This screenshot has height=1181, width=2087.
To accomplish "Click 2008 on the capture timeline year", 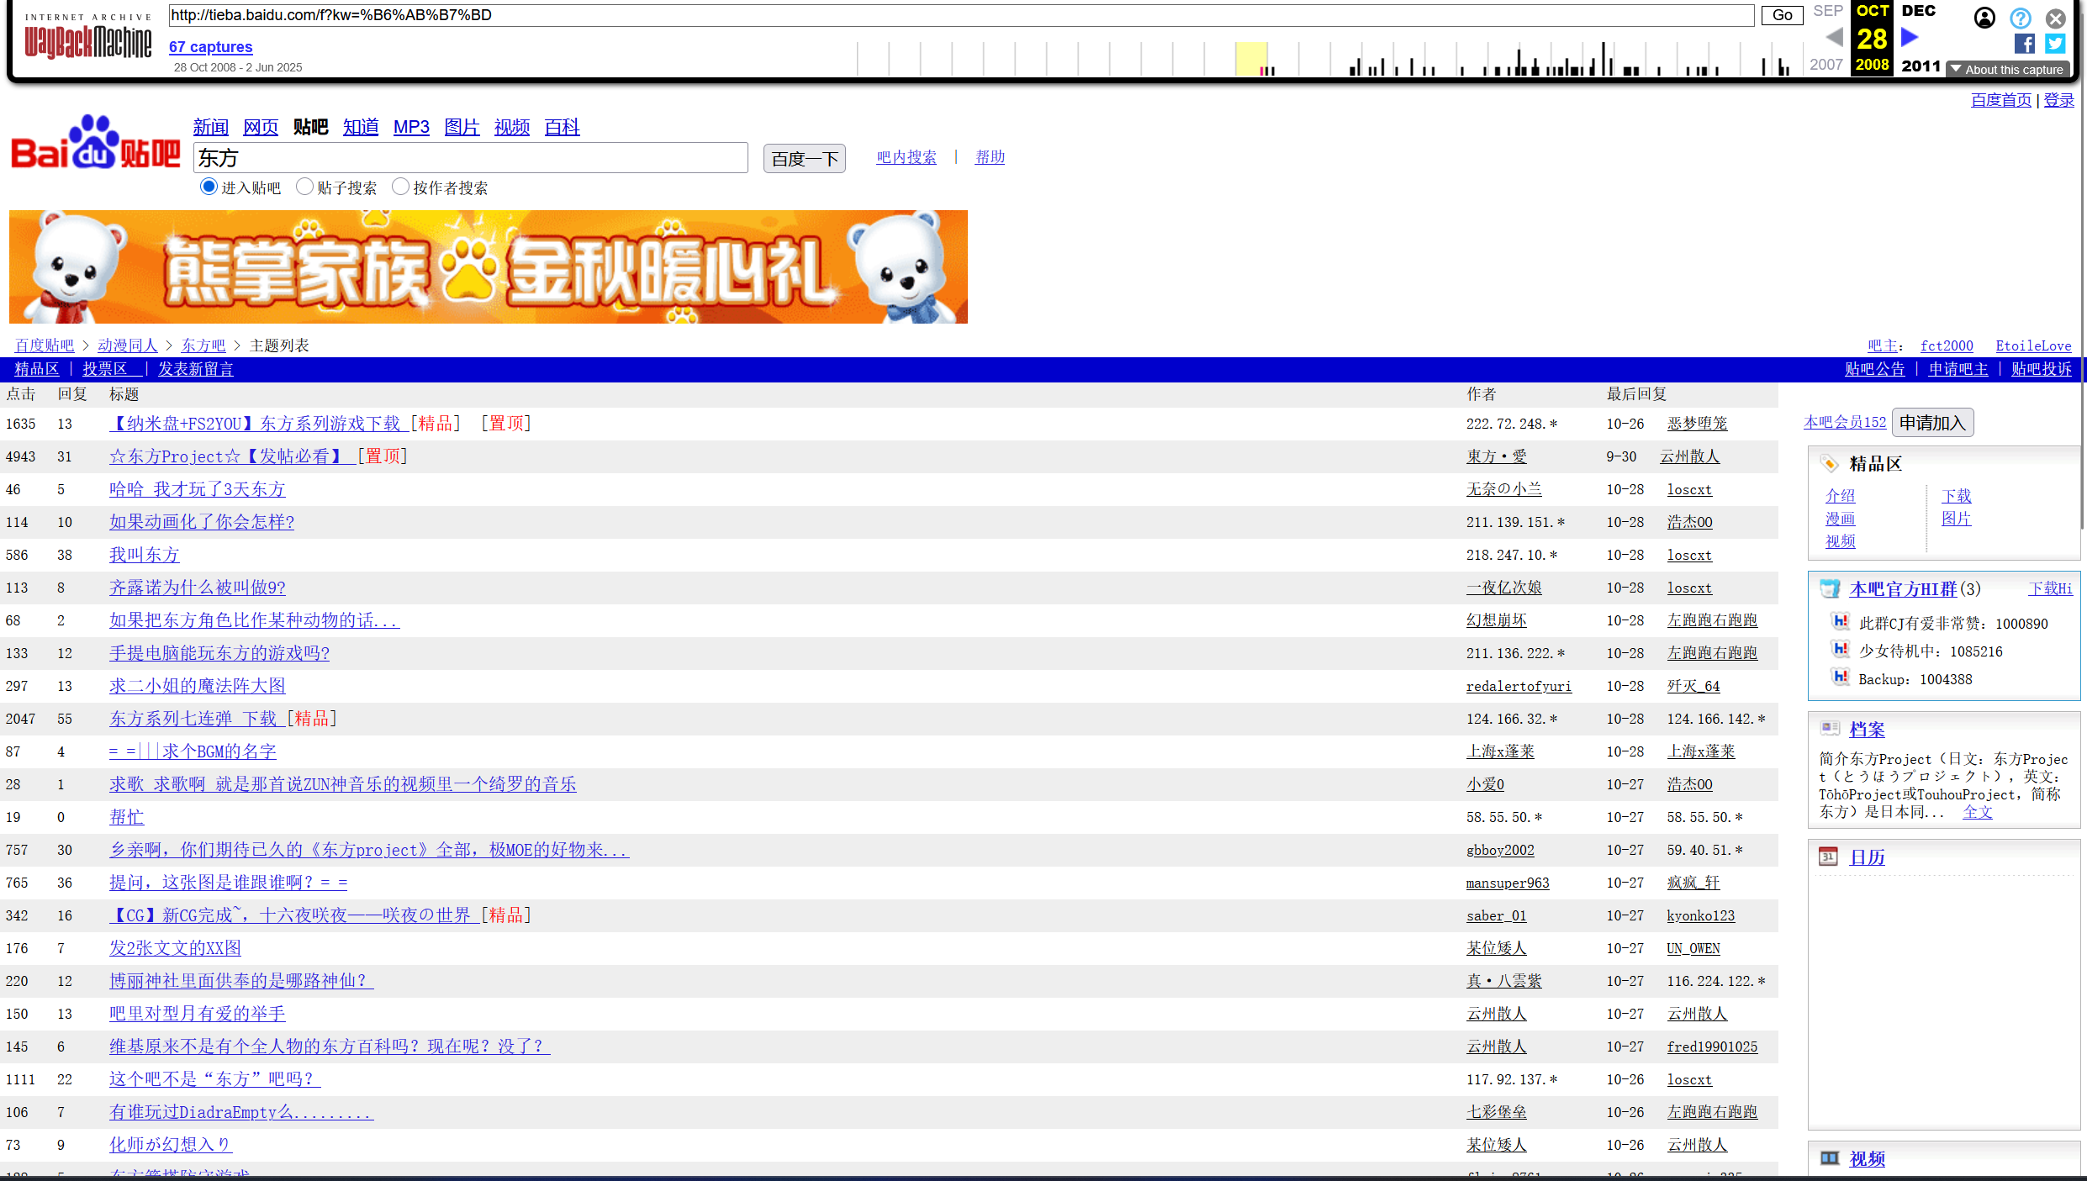I will [1873, 65].
